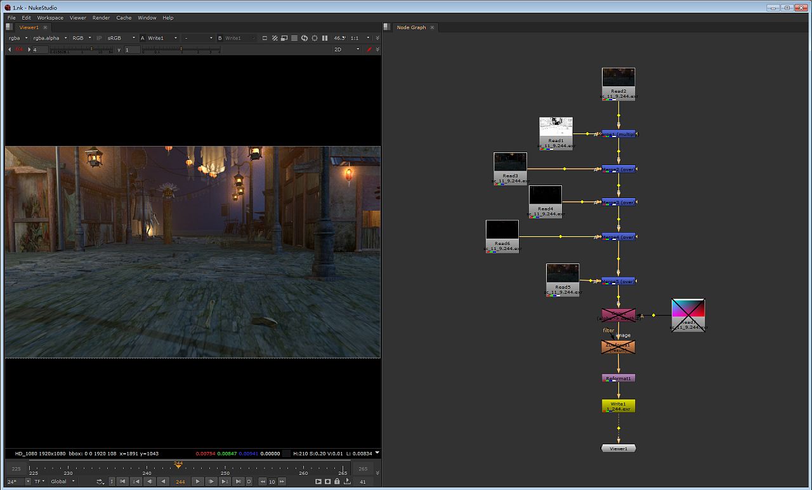Viewport: 812px width, 490px height.
Task: Click the scanline lines icon in viewer toolbar
Action: (x=294, y=38)
